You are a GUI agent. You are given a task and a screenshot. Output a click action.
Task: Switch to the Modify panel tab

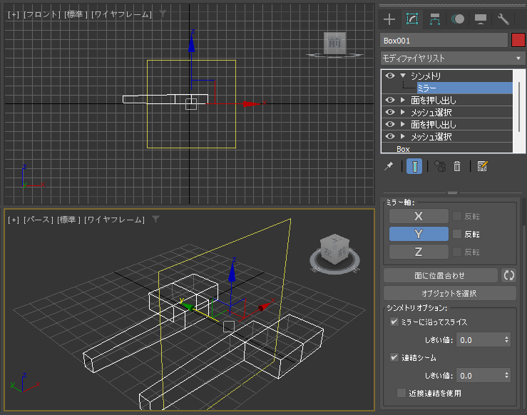coord(412,19)
